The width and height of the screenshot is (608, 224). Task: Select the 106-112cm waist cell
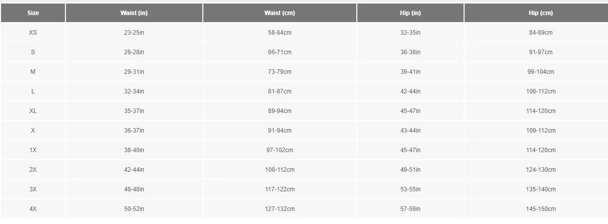point(279,170)
